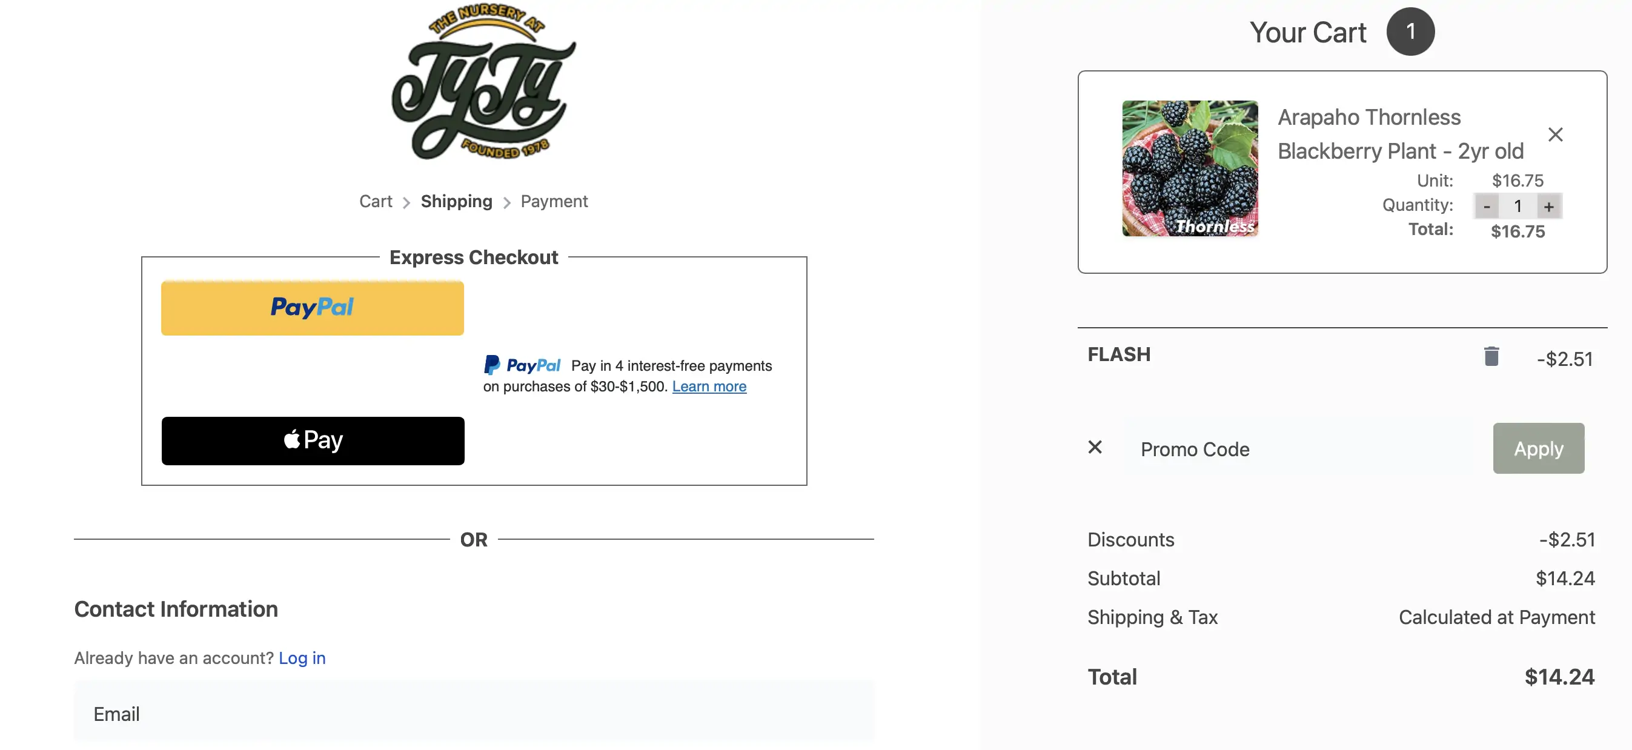Remove the Arapaho Blackberry item from cart
This screenshot has height=750, width=1632.
click(1554, 134)
